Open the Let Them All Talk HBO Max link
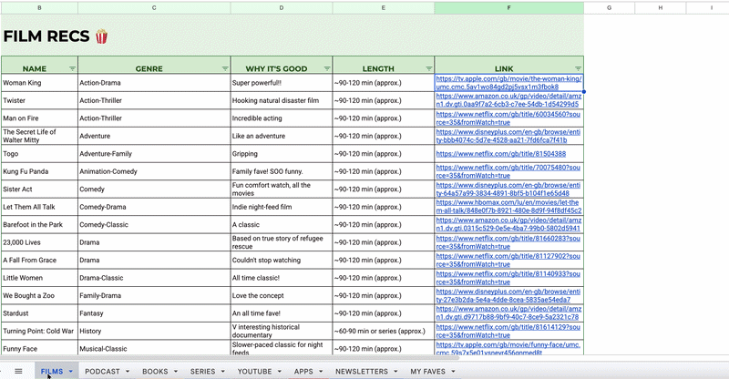The image size is (729, 379). pos(508,207)
